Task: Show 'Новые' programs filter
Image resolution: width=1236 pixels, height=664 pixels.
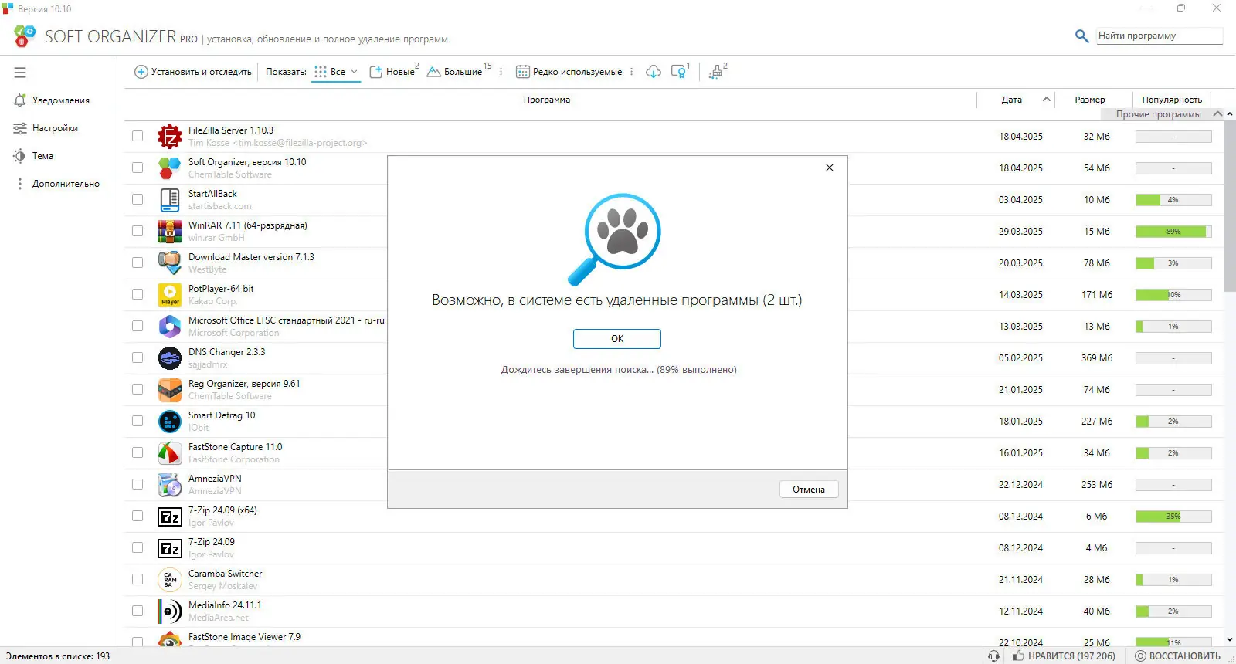Action: (394, 72)
